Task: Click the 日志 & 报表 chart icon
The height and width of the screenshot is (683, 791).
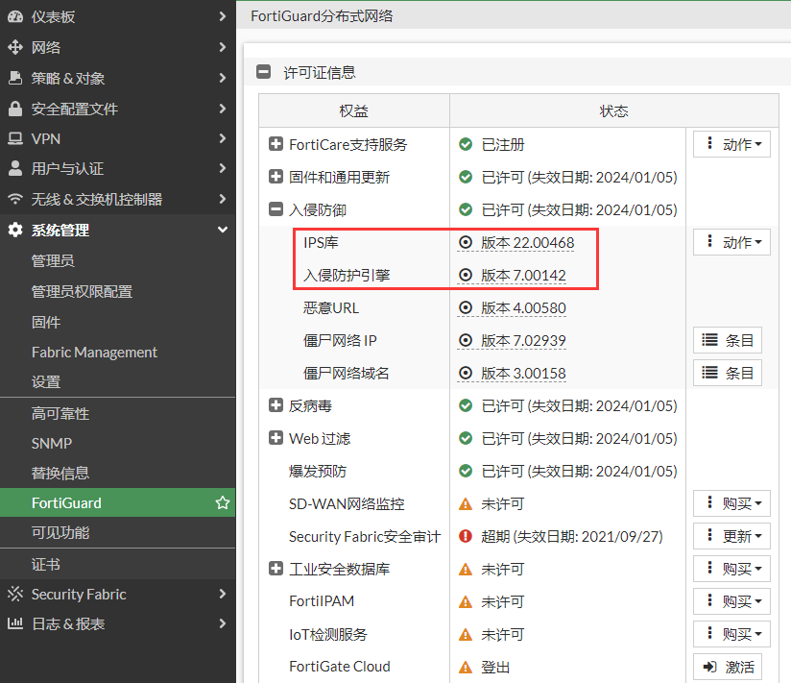Action: (x=15, y=623)
